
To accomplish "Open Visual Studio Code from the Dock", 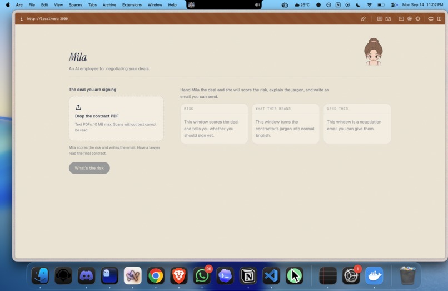I will (271, 275).
